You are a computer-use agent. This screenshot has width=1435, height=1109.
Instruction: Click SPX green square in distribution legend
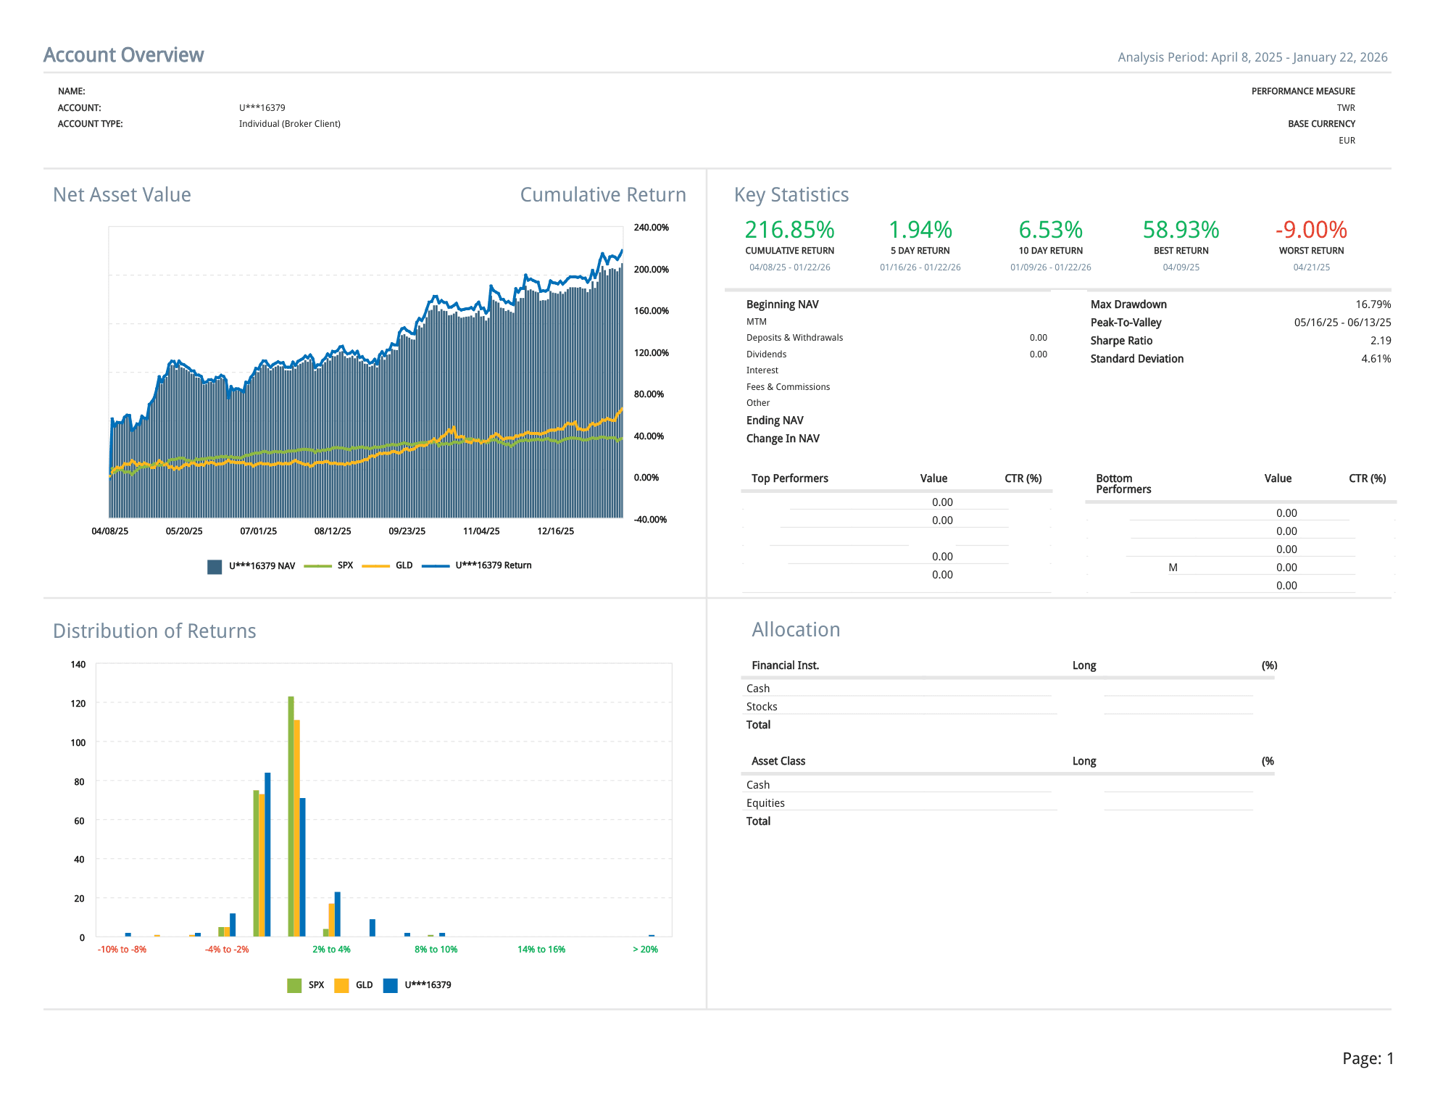(x=294, y=986)
